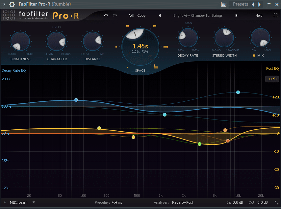Click the In 0.0 dB level value

click(238, 202)
